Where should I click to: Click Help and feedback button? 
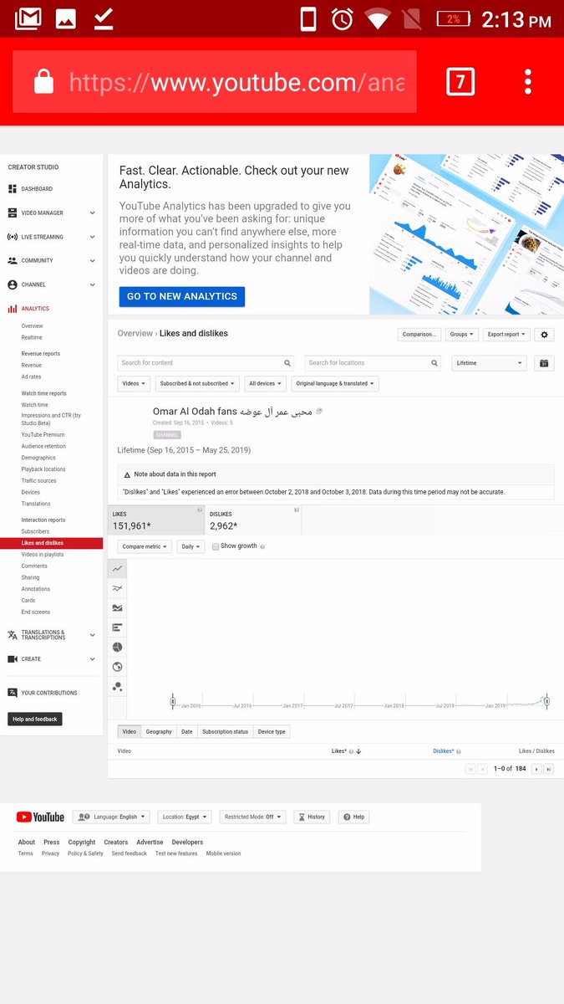point(35,720)
